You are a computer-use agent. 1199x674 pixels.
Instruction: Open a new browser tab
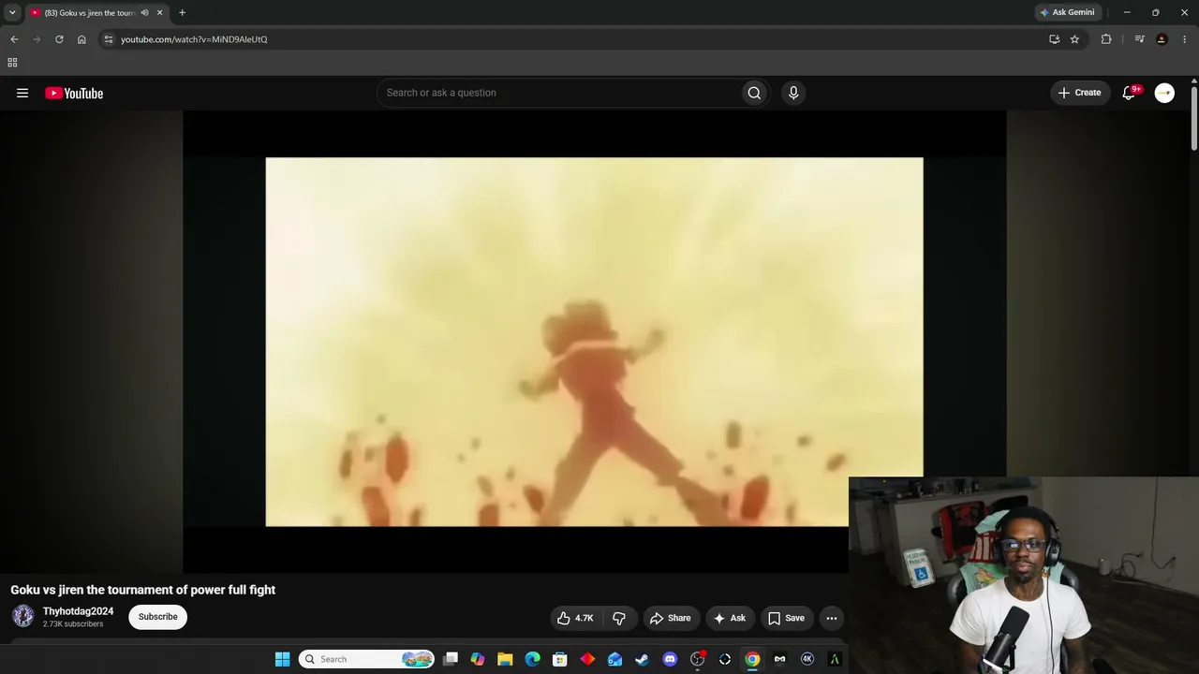182,13
